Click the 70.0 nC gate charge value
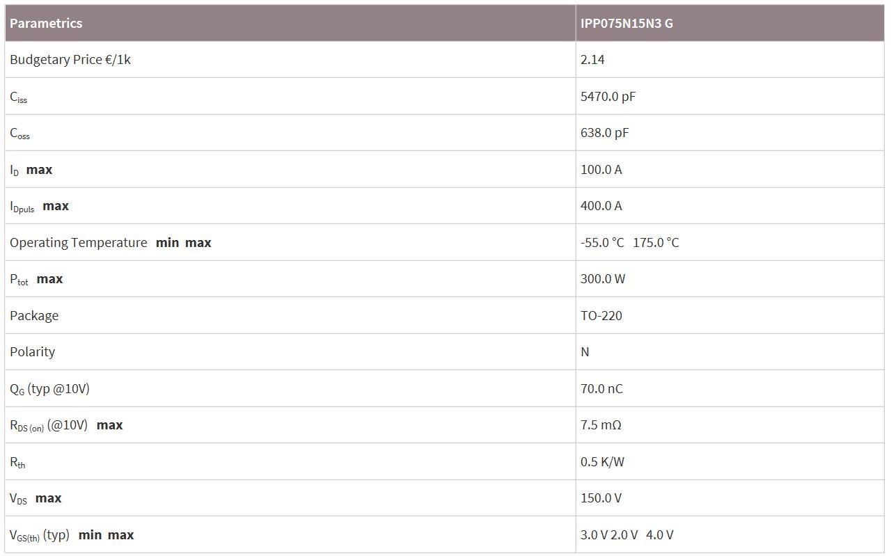Viewport: 891px width, 556px height. (601, 389)
